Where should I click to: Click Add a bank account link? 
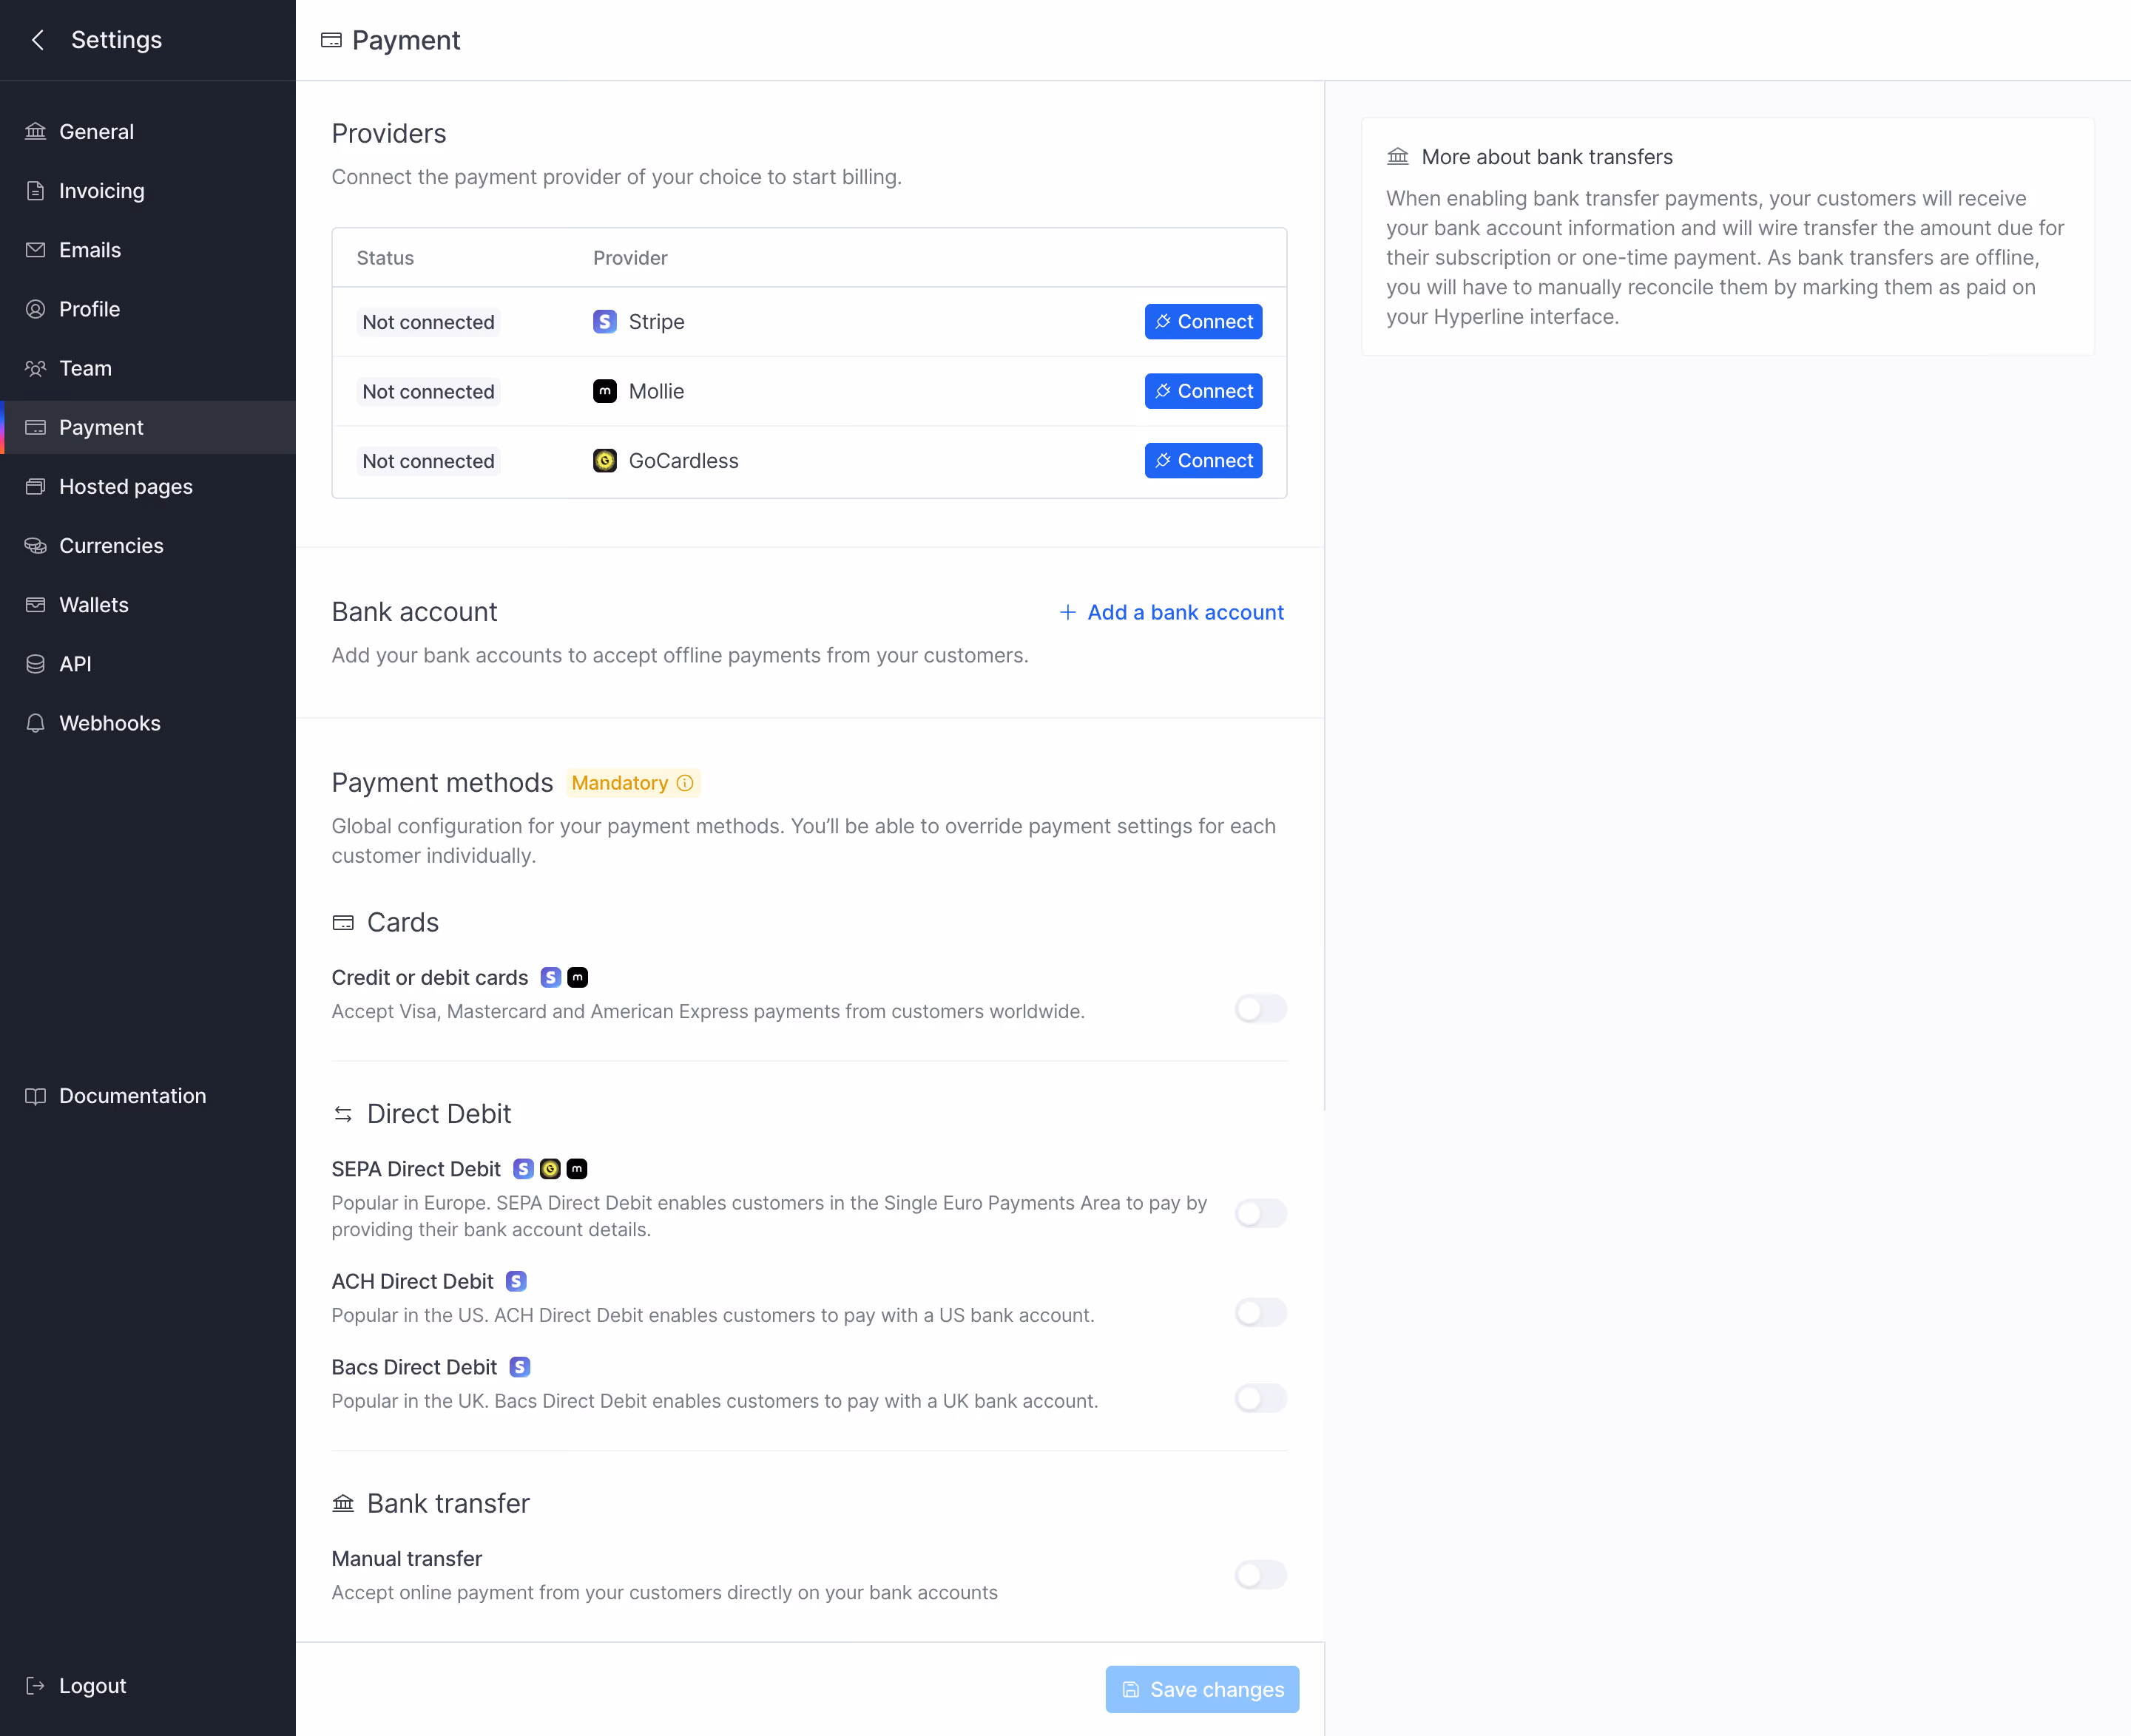click(x=1172, y=612)
